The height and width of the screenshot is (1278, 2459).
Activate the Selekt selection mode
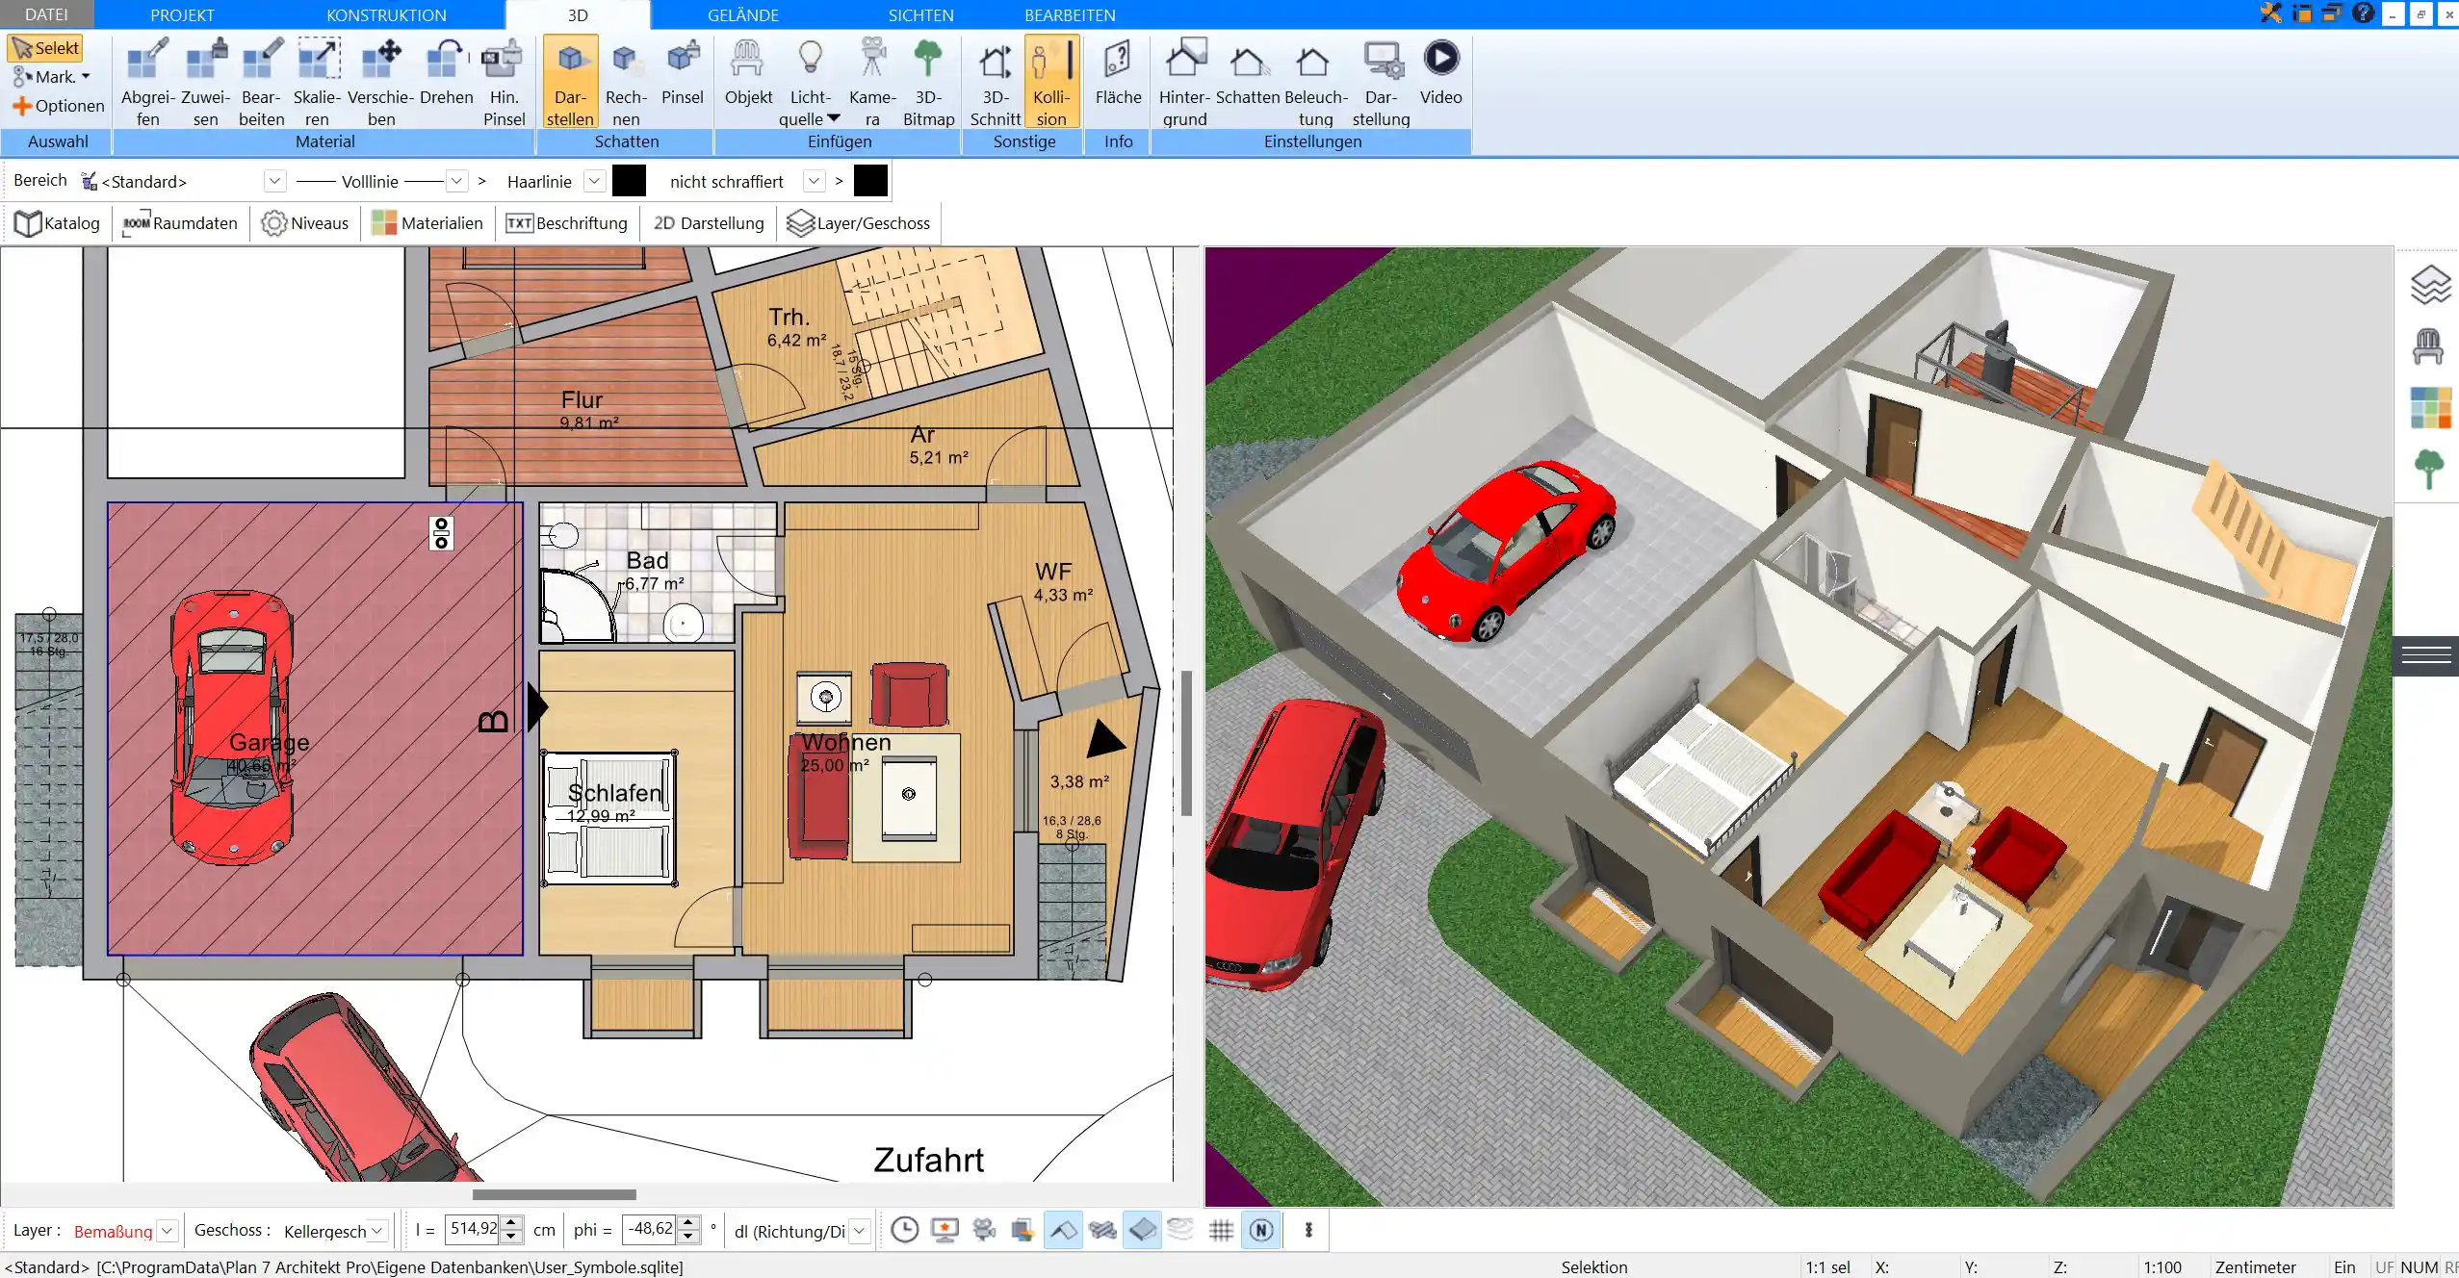pos(45,48)
